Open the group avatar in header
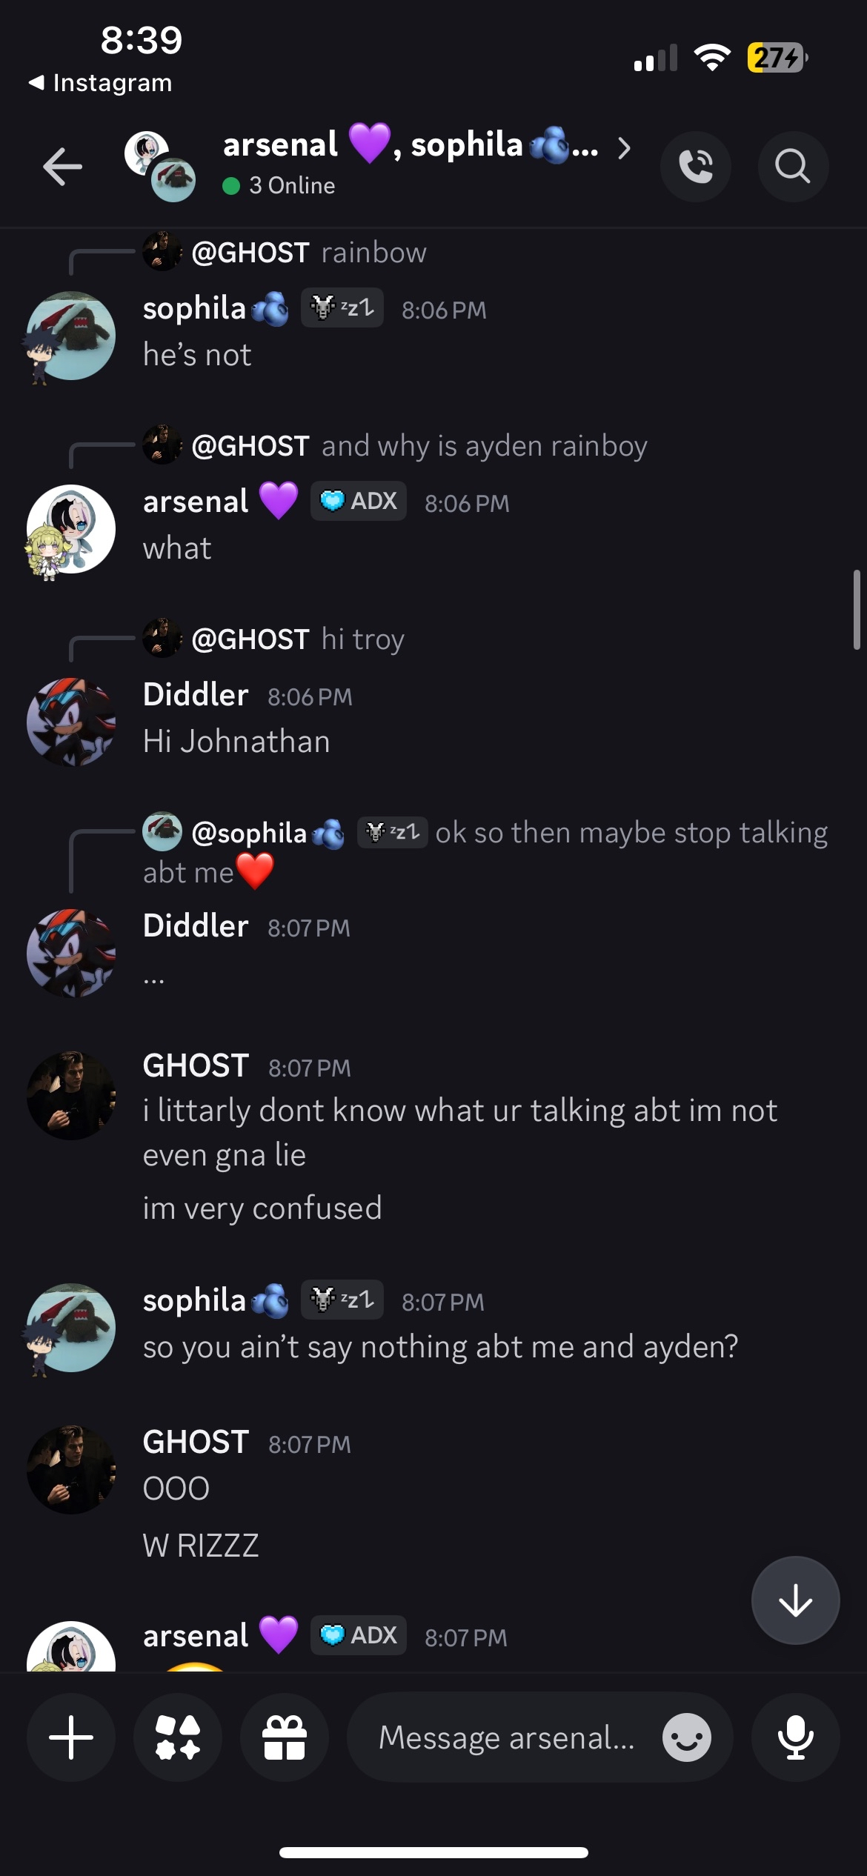The height and width of the screenshot is (1876, 867). tap(160, 166)
